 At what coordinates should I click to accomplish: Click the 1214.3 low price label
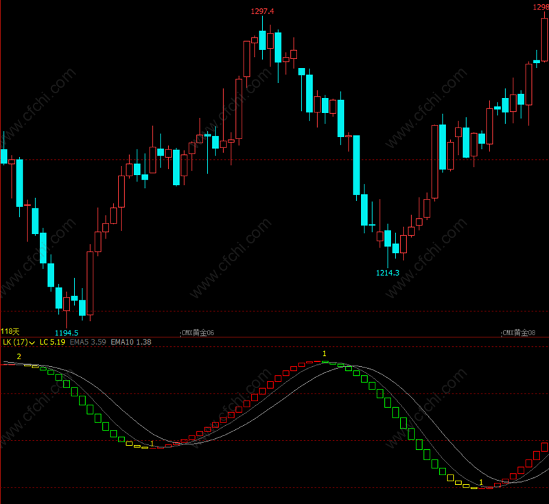[388, 273]
